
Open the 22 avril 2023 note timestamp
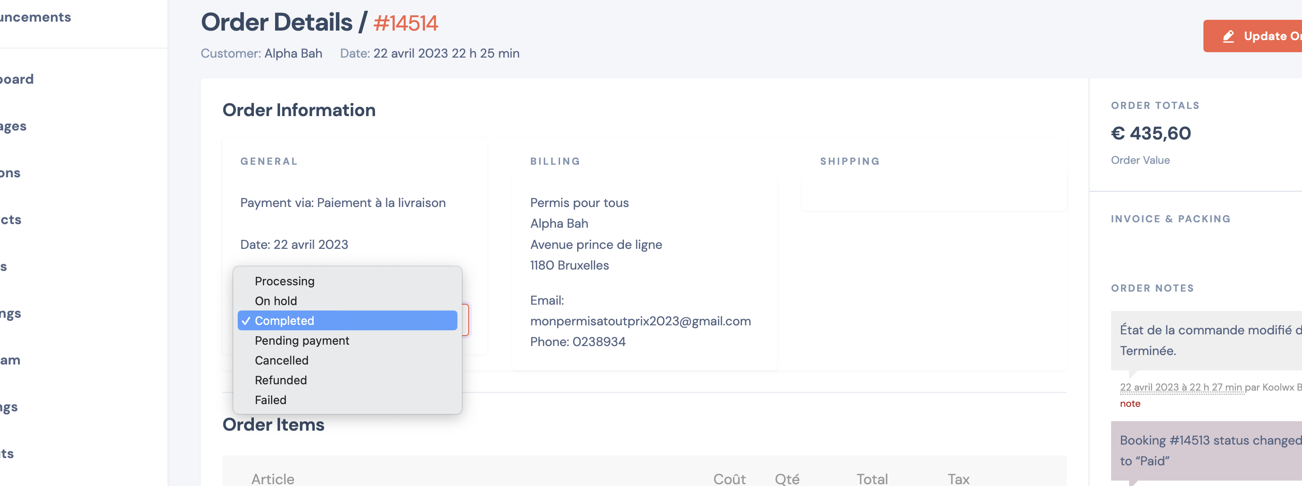[1180, 387]
